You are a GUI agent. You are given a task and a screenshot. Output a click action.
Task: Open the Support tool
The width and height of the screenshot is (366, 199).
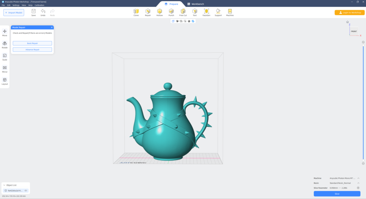tap(218, 12)
